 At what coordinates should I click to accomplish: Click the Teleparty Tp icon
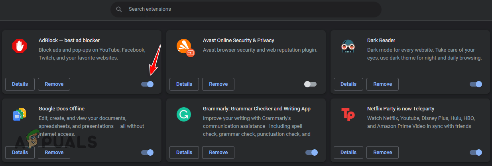coord(348,114)
